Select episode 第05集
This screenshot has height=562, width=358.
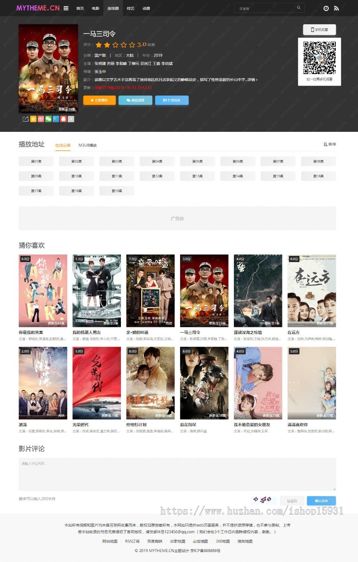click(x=197, y=161)
